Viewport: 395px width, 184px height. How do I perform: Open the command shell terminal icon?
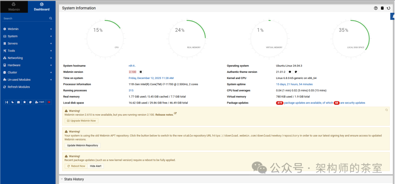[x=18, y=102]
